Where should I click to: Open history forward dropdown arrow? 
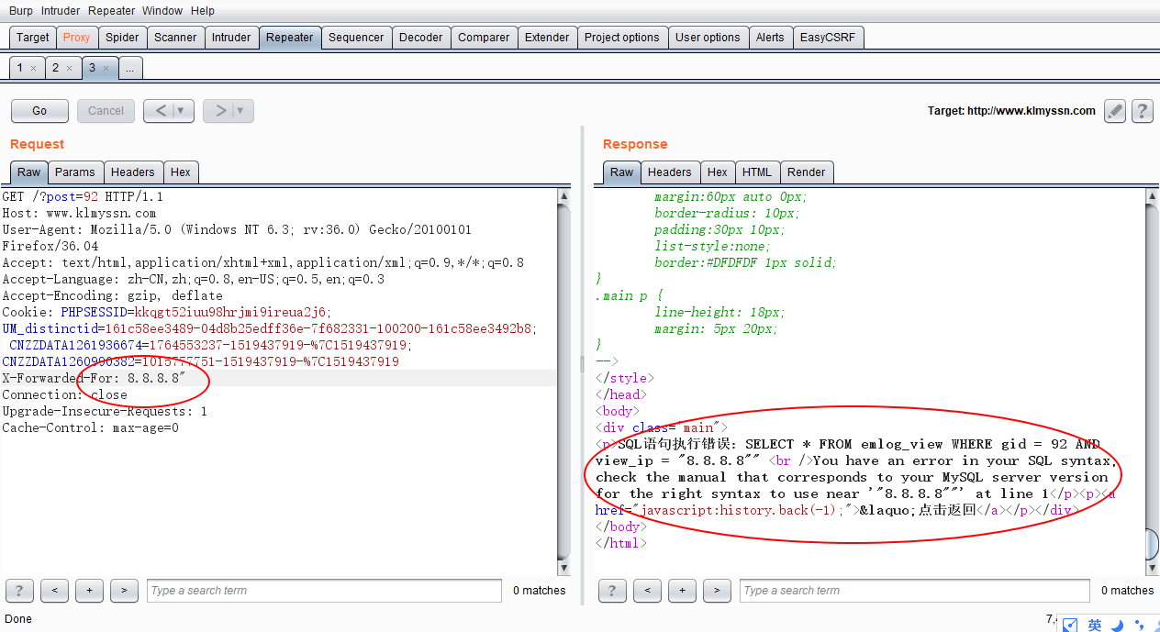click(x=240, y=111)
